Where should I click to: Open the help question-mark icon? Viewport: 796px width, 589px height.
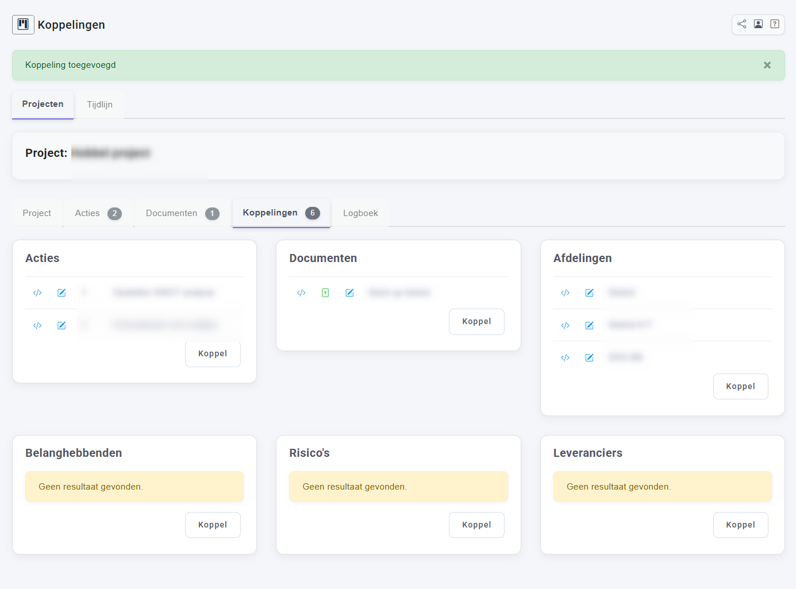point(775,24)
